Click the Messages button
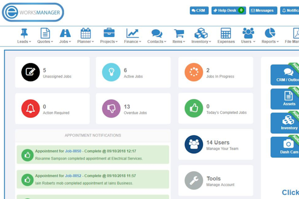 (x=263, y=10)
